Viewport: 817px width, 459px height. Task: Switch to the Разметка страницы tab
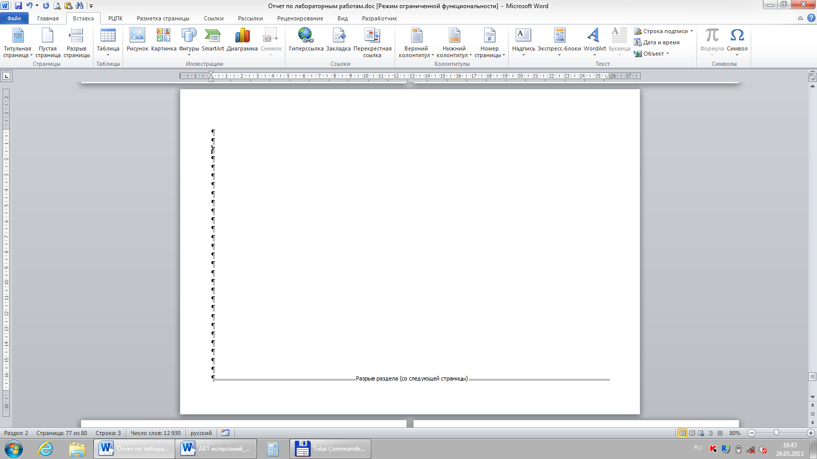click(163, 18)
